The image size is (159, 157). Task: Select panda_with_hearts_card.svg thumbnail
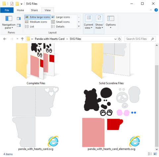tap(35, 117)
